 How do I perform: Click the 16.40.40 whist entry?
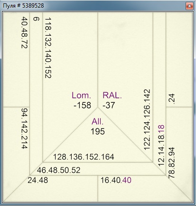(116, 180)
